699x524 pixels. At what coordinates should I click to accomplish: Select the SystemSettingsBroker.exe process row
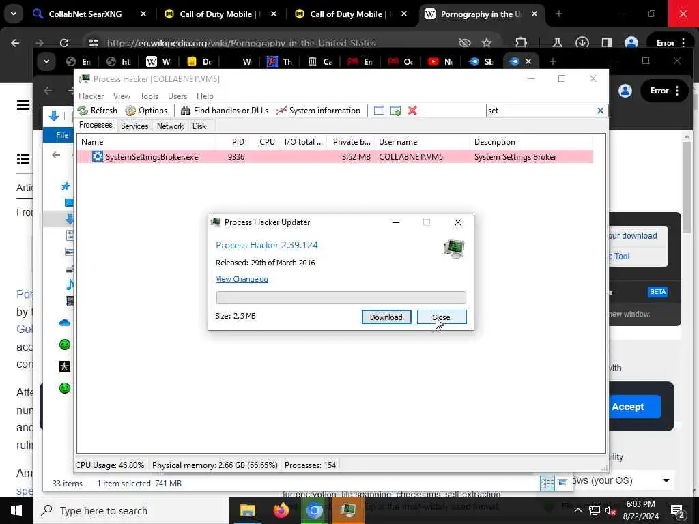point(334,157)
